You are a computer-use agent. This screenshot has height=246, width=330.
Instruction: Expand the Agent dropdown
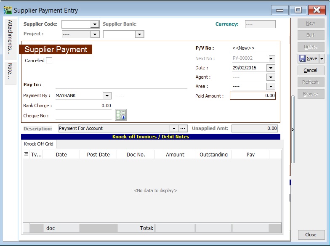coord(271,77)
